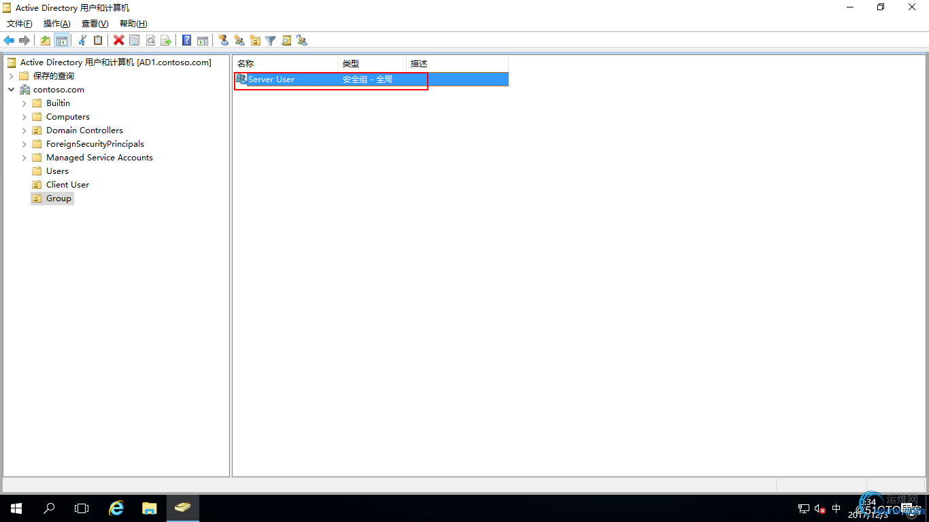This screenshot has width=929, height=522.
Task: Expand the 保存的查询 node
Action: pos(12,76)
